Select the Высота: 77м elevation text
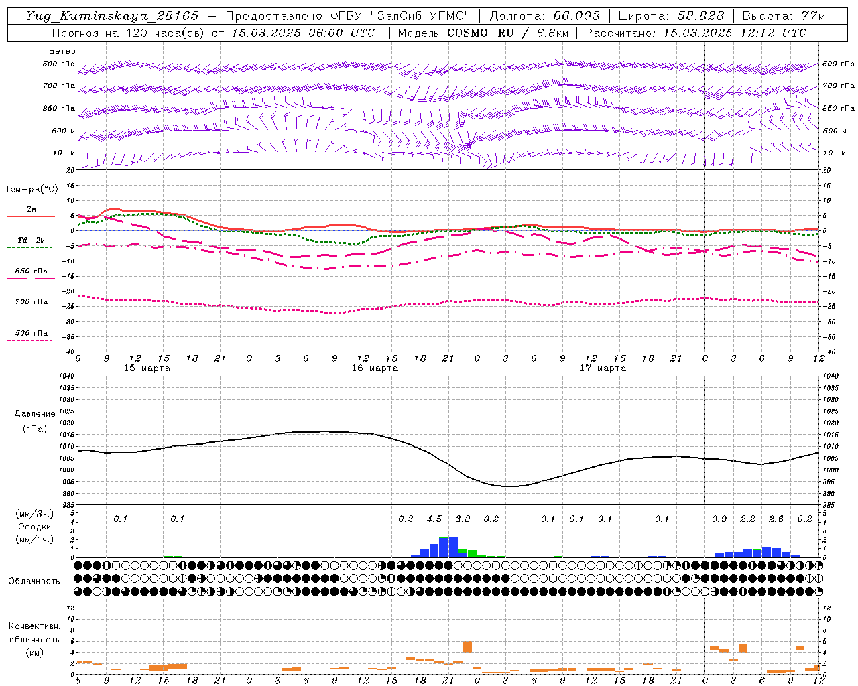This screenshot has width=858, height=686. point(784,16)
